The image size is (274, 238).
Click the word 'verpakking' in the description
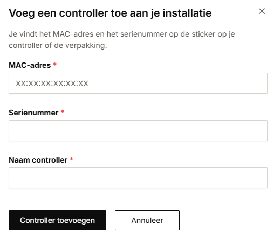[86, 46]
